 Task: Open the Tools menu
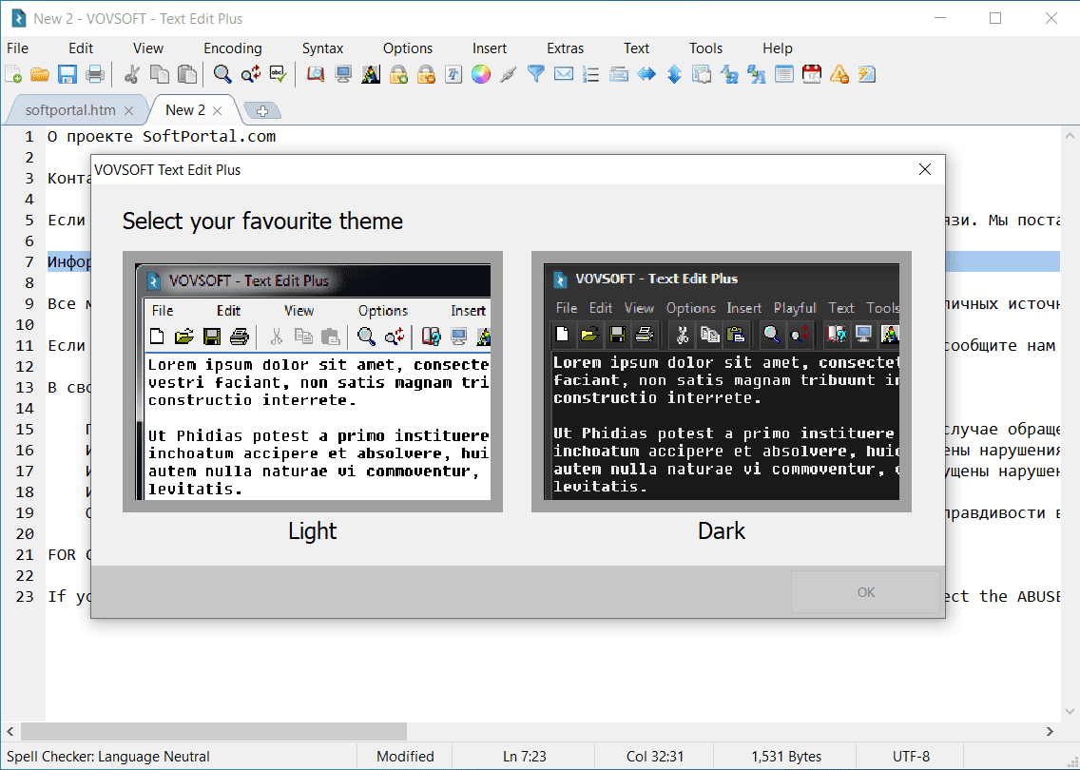tap(706, 48)
